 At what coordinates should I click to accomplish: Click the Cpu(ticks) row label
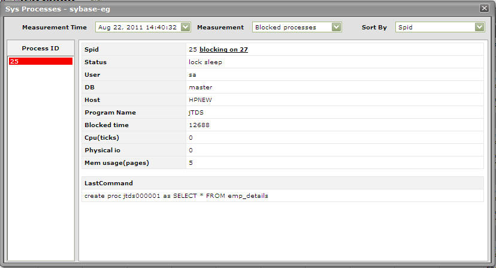102,137
